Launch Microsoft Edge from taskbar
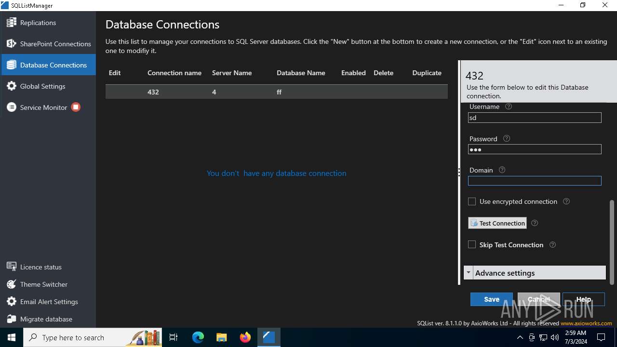617x347 pixels. click(x=198, y=337)
